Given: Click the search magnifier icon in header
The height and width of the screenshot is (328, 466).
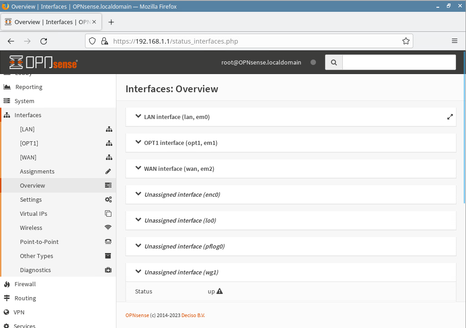Looking at the screenshot, I should click(334, 62).
